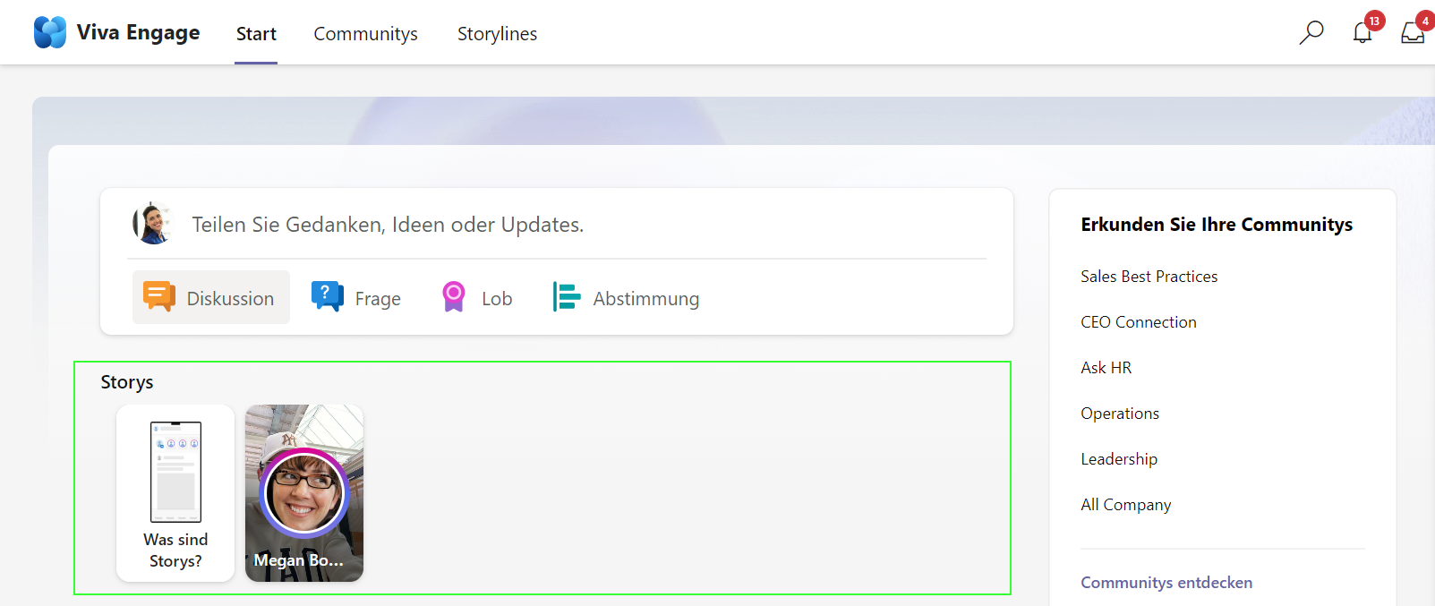This screenshot has width=1435, height=606.
Task: Click the Viva Engage logo icon
Action: point(50,32)
